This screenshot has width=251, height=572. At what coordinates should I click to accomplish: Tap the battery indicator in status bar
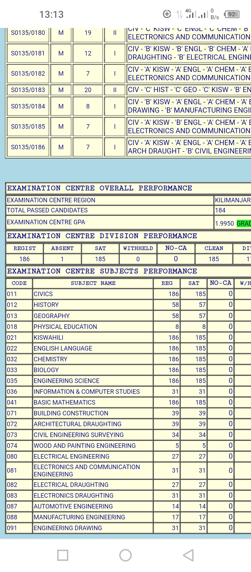(x=232, y=14)
